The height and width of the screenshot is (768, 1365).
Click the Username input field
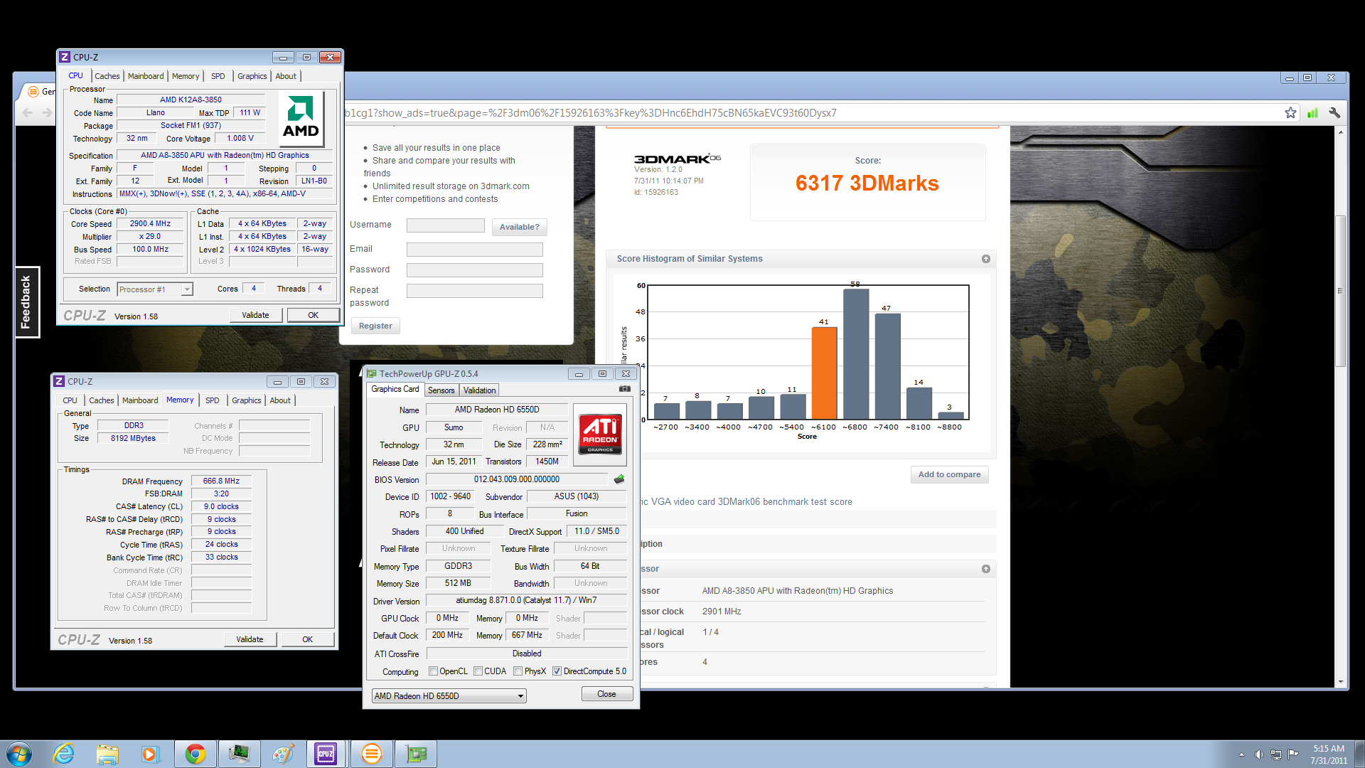(446, 225)
